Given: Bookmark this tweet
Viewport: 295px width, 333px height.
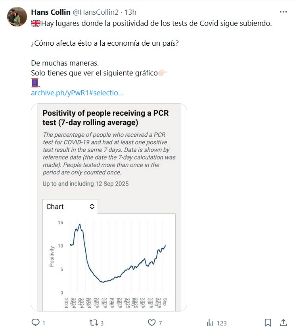Looking at the screenshot, I should click(x=268, y=322).
